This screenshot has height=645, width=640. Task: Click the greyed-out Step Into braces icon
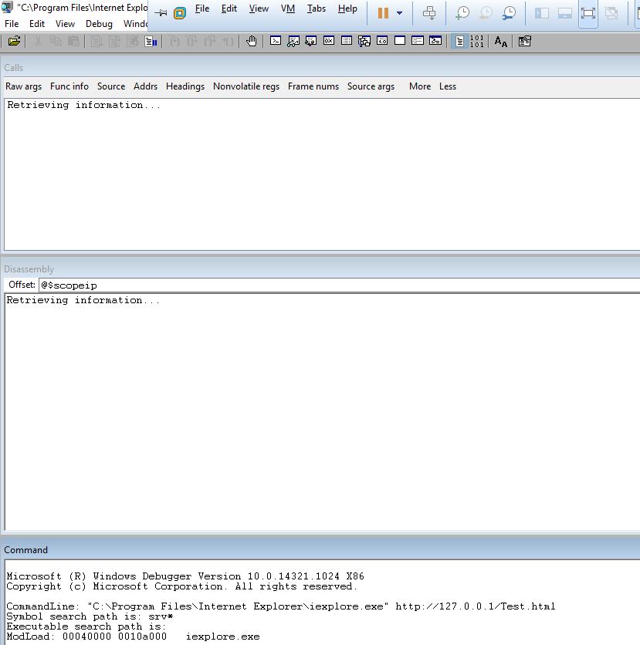click(x=174, y=41)
